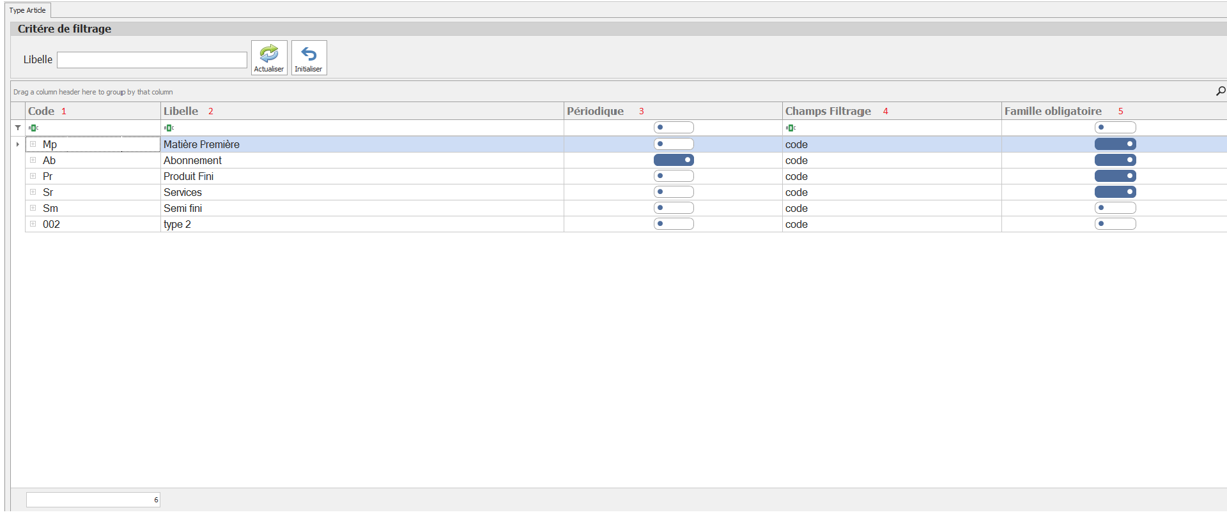The width and height of the screenshot is (1227, 517).
Task: Disable Périodique toggle for Abonnement row
Action: [x=674, y=160]
